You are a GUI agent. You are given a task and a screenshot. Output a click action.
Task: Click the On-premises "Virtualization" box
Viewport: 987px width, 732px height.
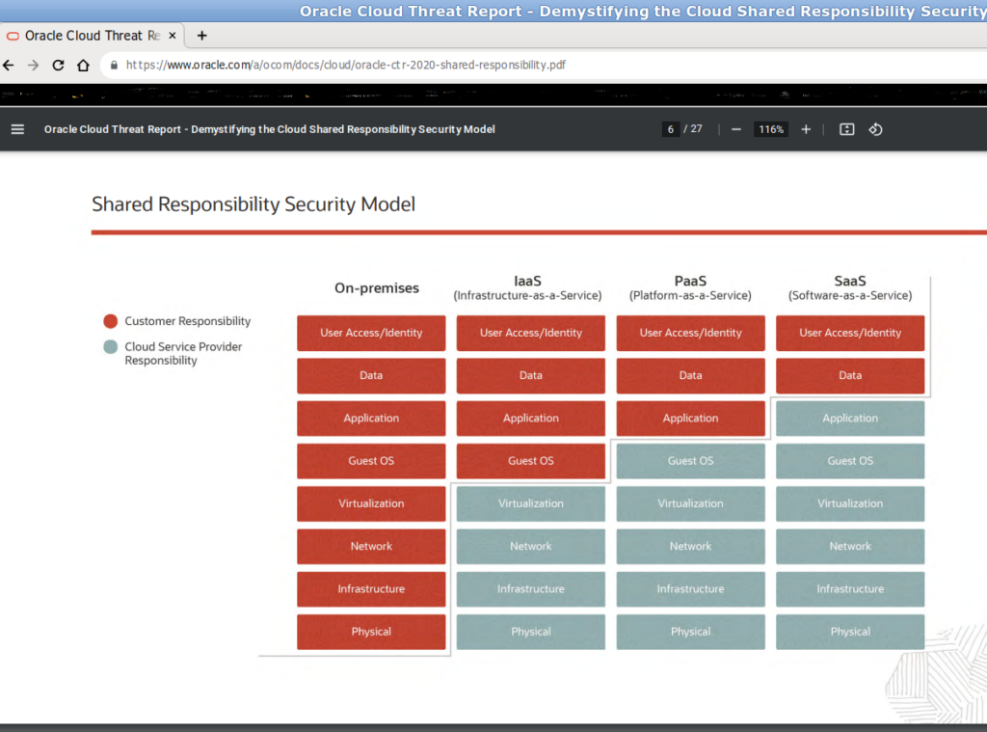pos(371,504)
